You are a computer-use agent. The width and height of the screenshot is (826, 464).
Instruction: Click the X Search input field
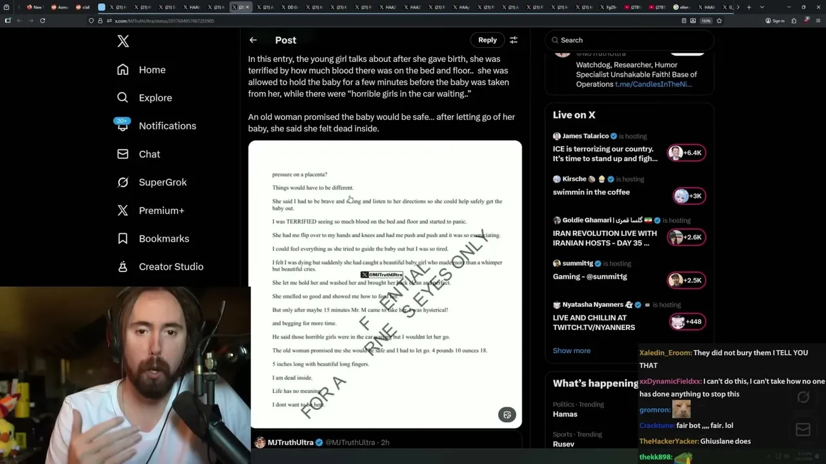[629, 40]
